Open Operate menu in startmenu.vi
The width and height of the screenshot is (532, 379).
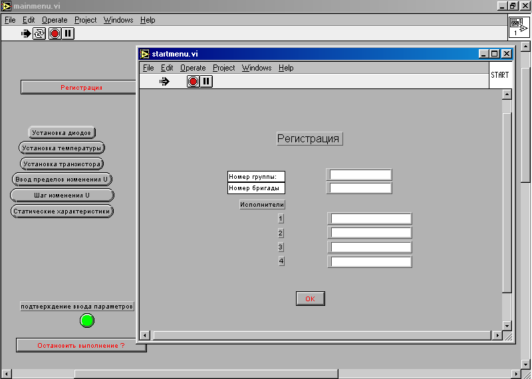coord(193,68)
